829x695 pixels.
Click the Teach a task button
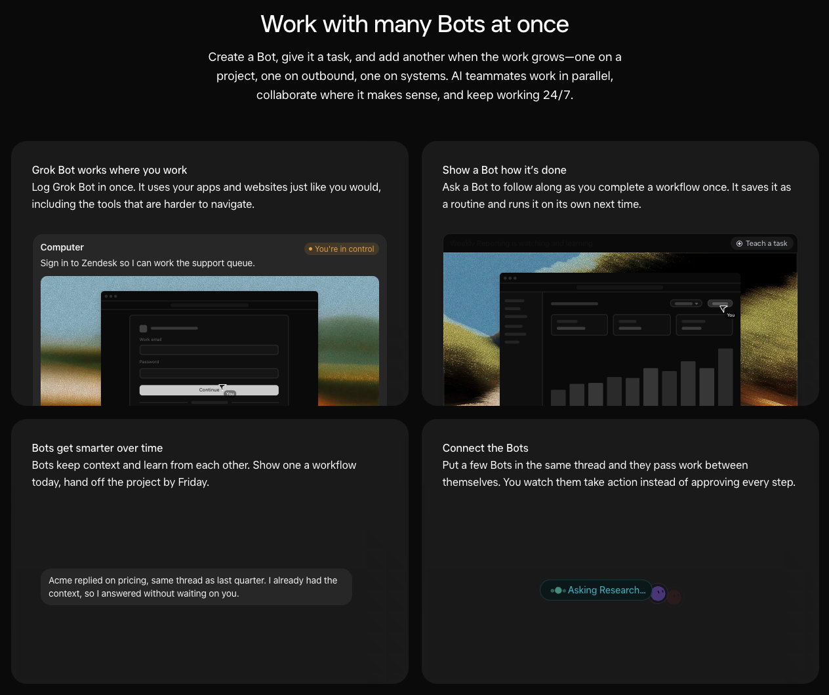pyautogui.click(x=762, y=243)
